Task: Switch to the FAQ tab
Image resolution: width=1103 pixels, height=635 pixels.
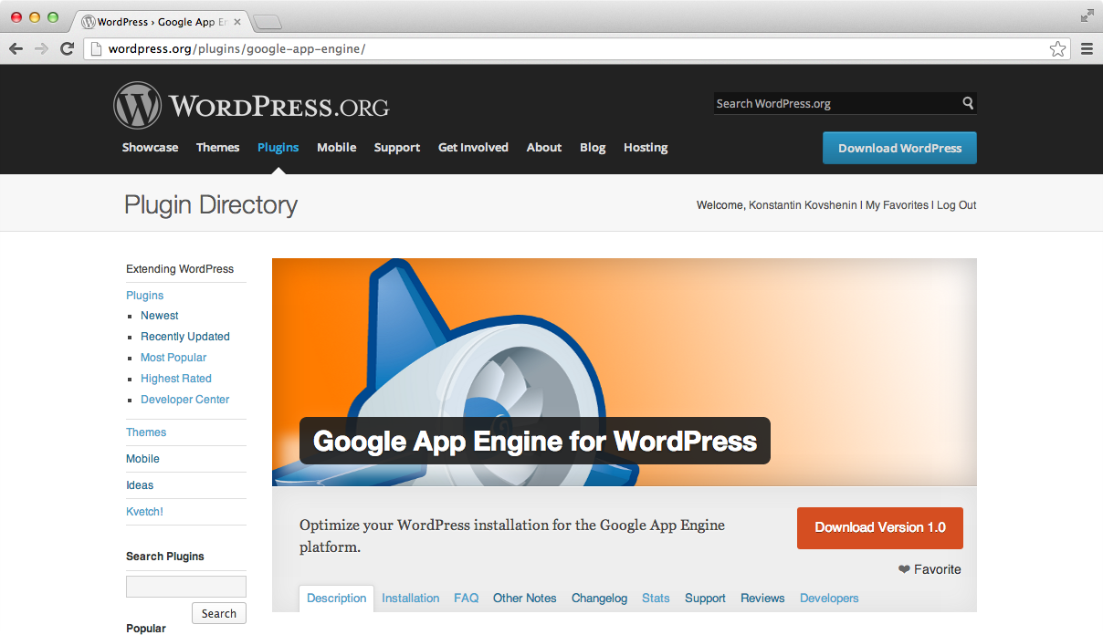Action: click(467, 599)
